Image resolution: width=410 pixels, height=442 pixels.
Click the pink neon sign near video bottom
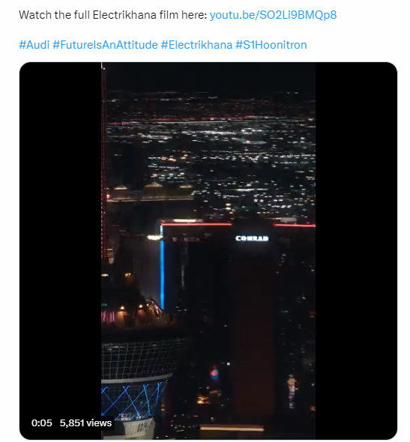(x=215, y=375)
